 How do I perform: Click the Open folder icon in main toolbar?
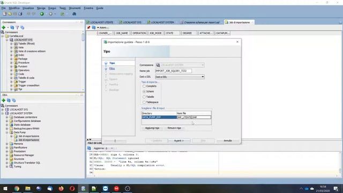click(10, 14)
